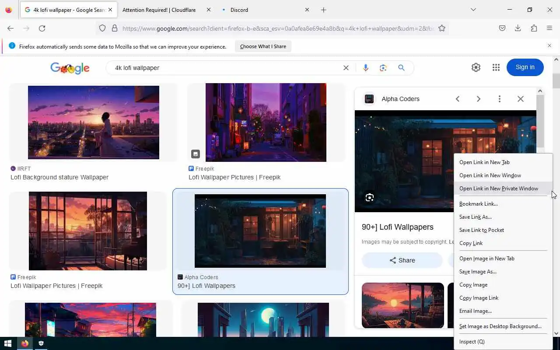Open the Extensions puzzle icon
This screenshot has width=560, height=350.
point(534,28)
